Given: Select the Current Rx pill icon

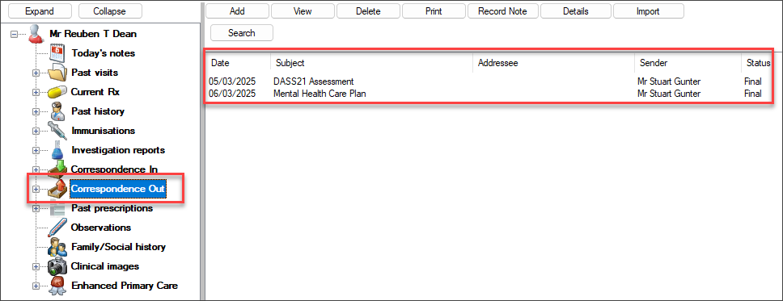Looking at the screenshot, I should (x=58, y=92).
